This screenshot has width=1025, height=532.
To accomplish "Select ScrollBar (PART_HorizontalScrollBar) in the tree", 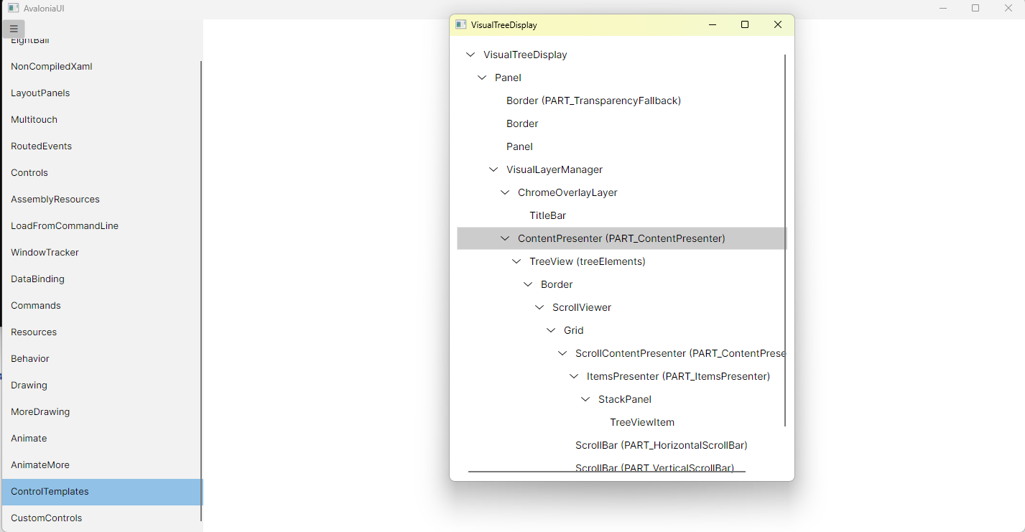I will click(661, 445).
